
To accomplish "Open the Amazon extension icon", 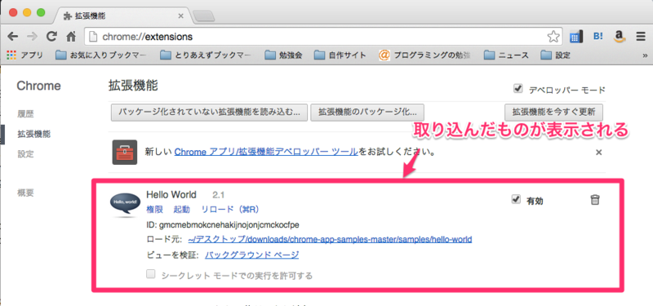I will click(620, 37).
